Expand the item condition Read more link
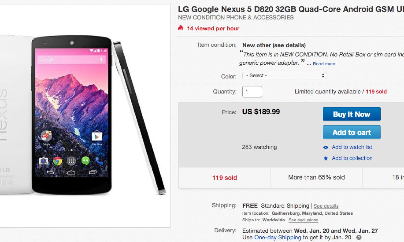404x242 pixels. pos(324,64)
